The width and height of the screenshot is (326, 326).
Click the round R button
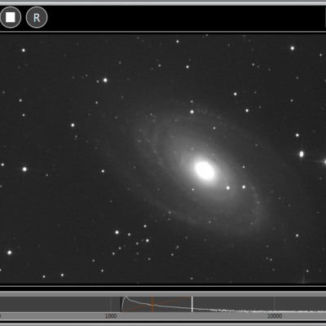click(x=37, y=17)
